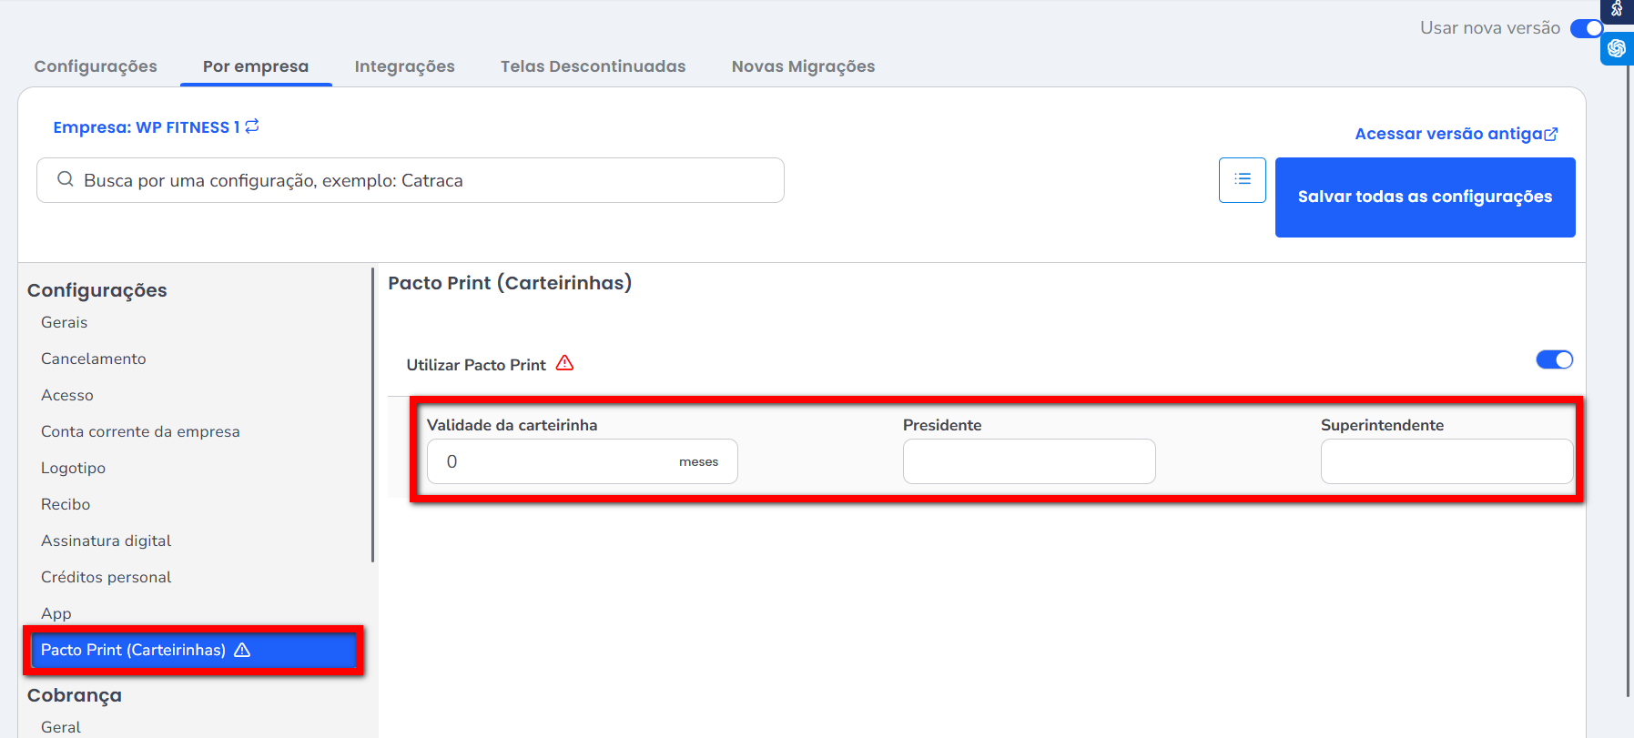
Task: Click into the Superintendente input box
Action: (x=1446, y=461)
